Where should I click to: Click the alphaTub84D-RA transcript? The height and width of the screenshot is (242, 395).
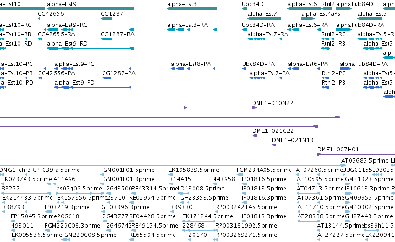tap(344, 30)
